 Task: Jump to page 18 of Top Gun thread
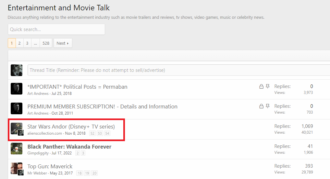click(79, 173)
